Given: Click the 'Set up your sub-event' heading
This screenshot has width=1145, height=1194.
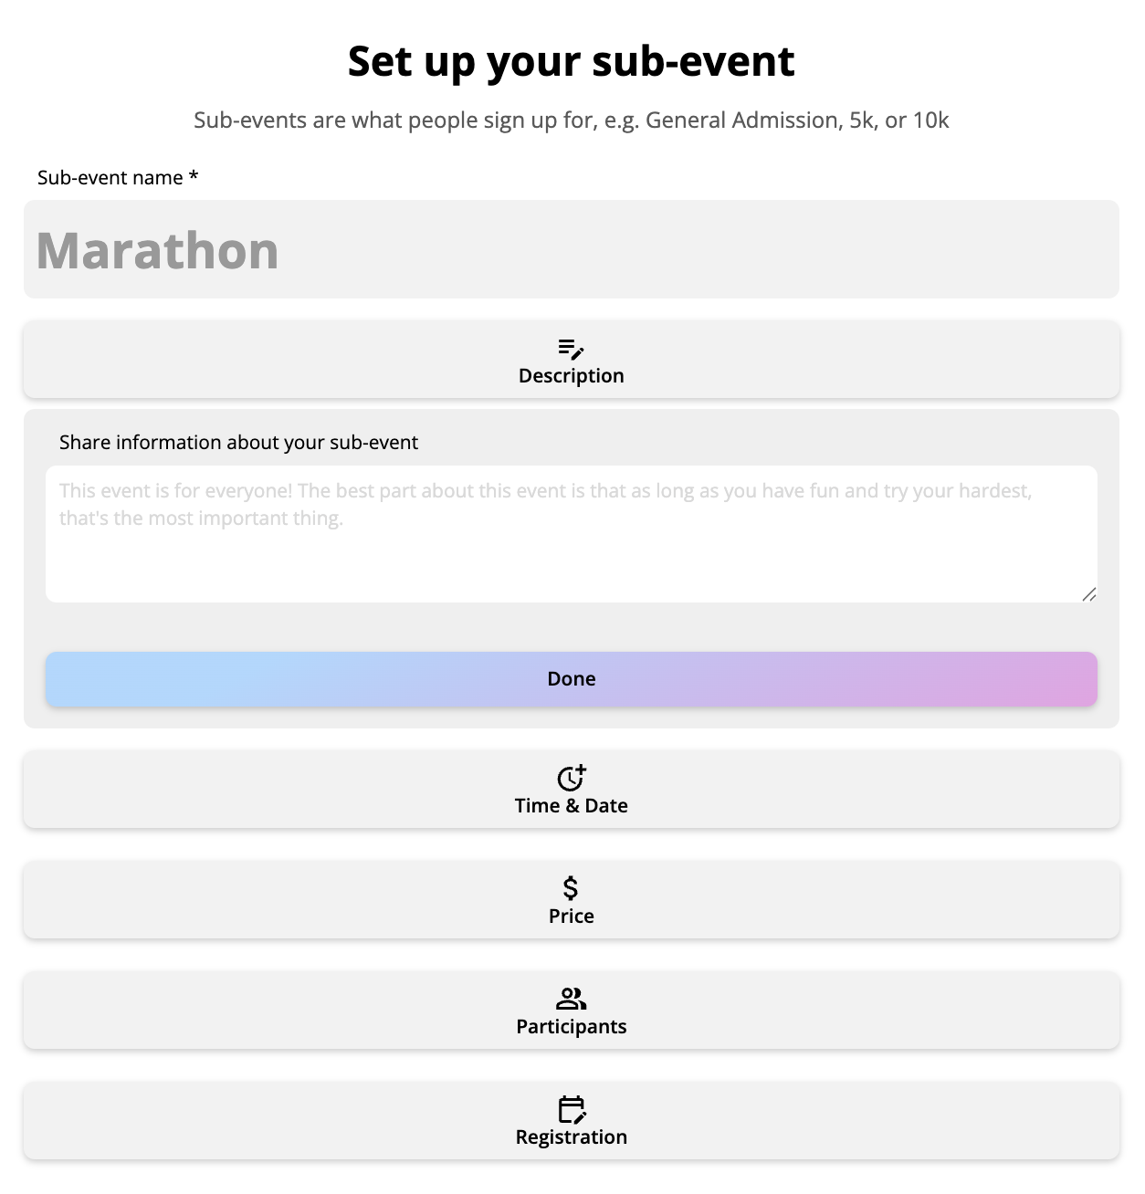Looking at the screenshot, I should (571, 61).
